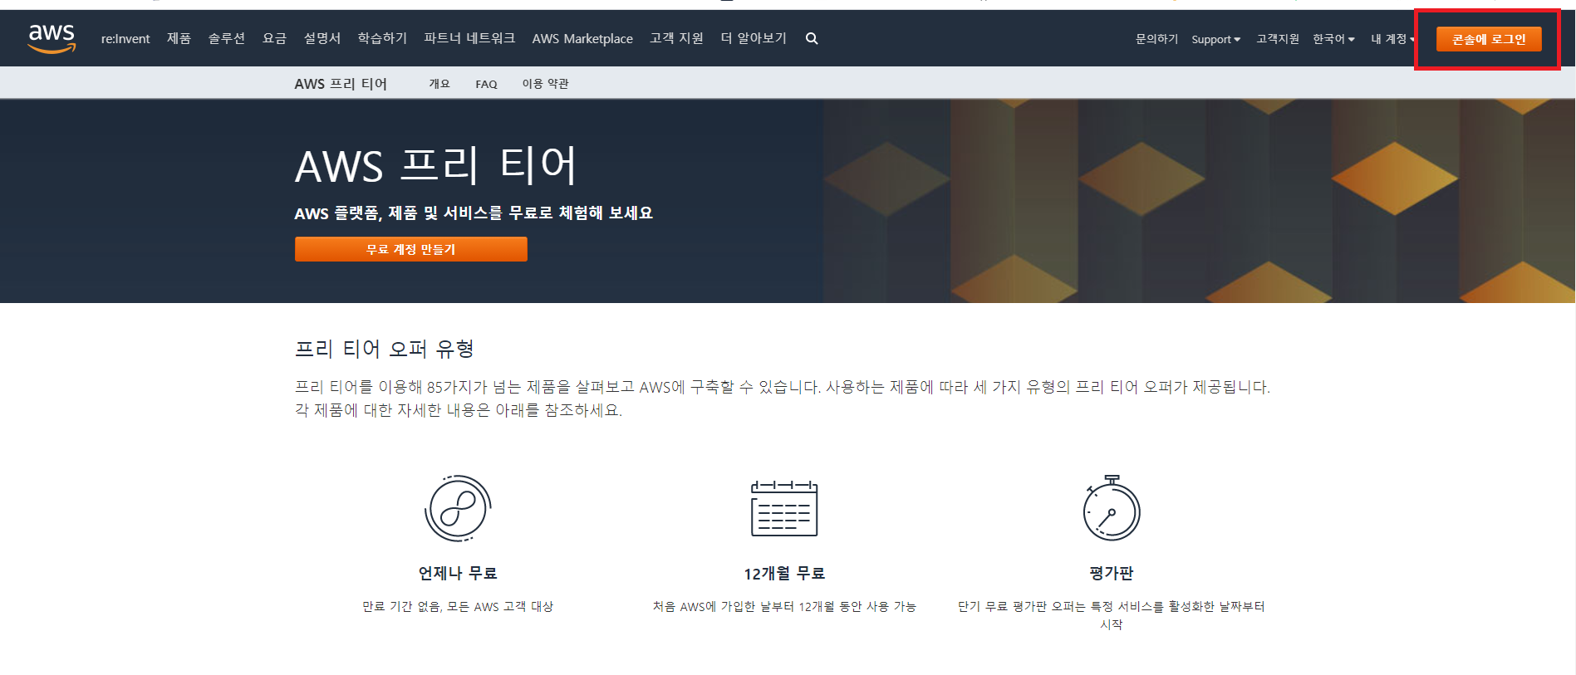This screenshot has width=1576, height=675.
Task: Click the 문의하기 link
Action: (1156, 39)
